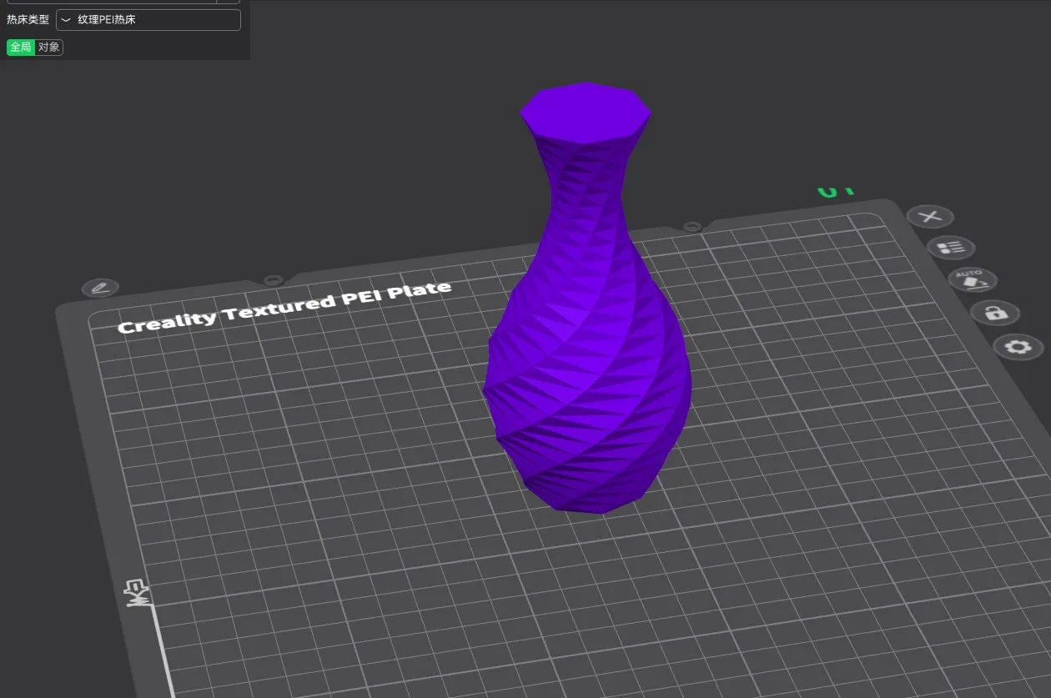
Task: Select the 全局 global tab
Action: coord(21,48)
